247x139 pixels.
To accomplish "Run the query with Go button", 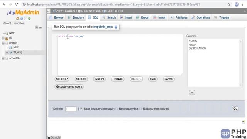I will (235, 108).
